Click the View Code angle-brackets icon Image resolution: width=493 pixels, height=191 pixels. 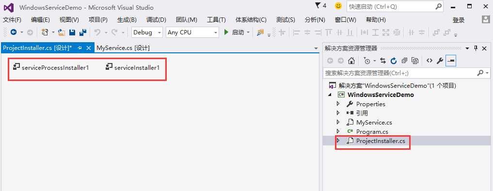point(429,61)
